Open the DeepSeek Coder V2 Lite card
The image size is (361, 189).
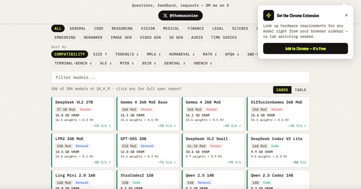[278, 150]
